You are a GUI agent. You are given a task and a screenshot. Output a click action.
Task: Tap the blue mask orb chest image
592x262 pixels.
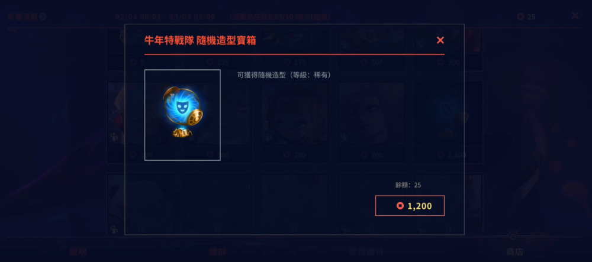point(182,115)
